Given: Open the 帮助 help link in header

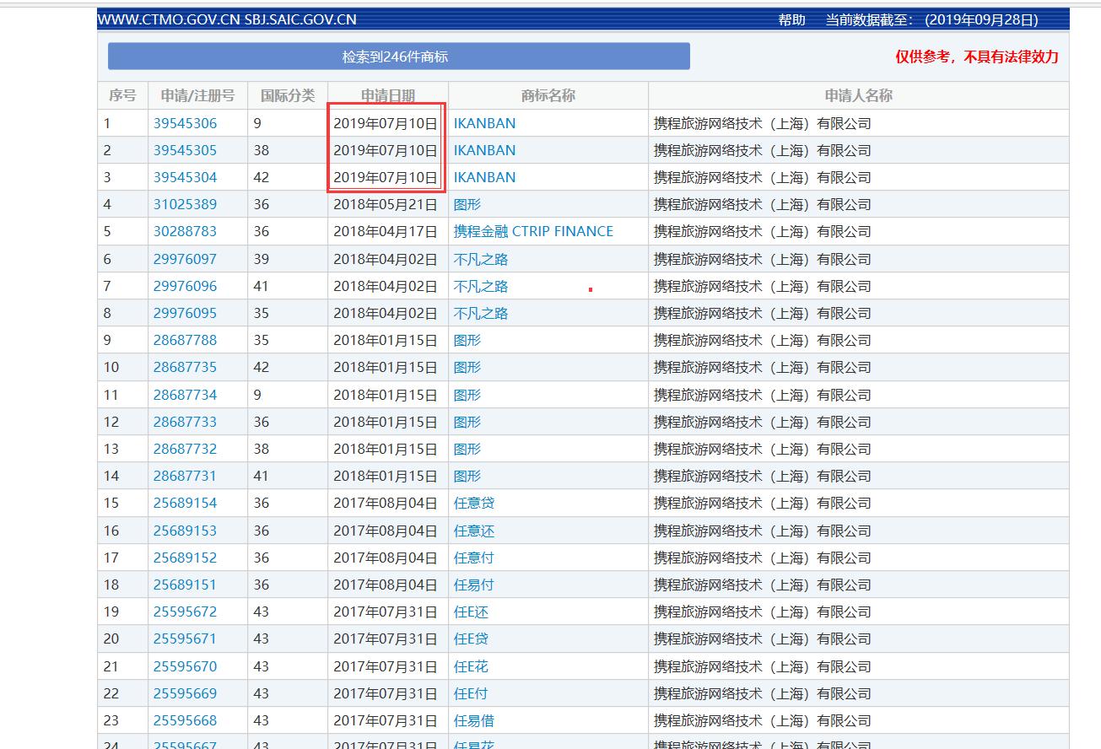Looking at the screenshot, I should click(x=791, y=19).
